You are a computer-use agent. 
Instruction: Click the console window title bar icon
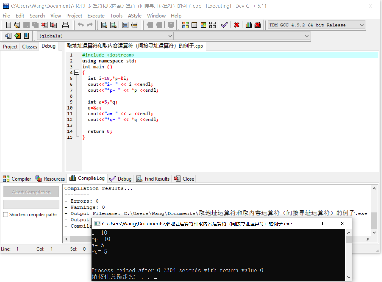(97, 223)
